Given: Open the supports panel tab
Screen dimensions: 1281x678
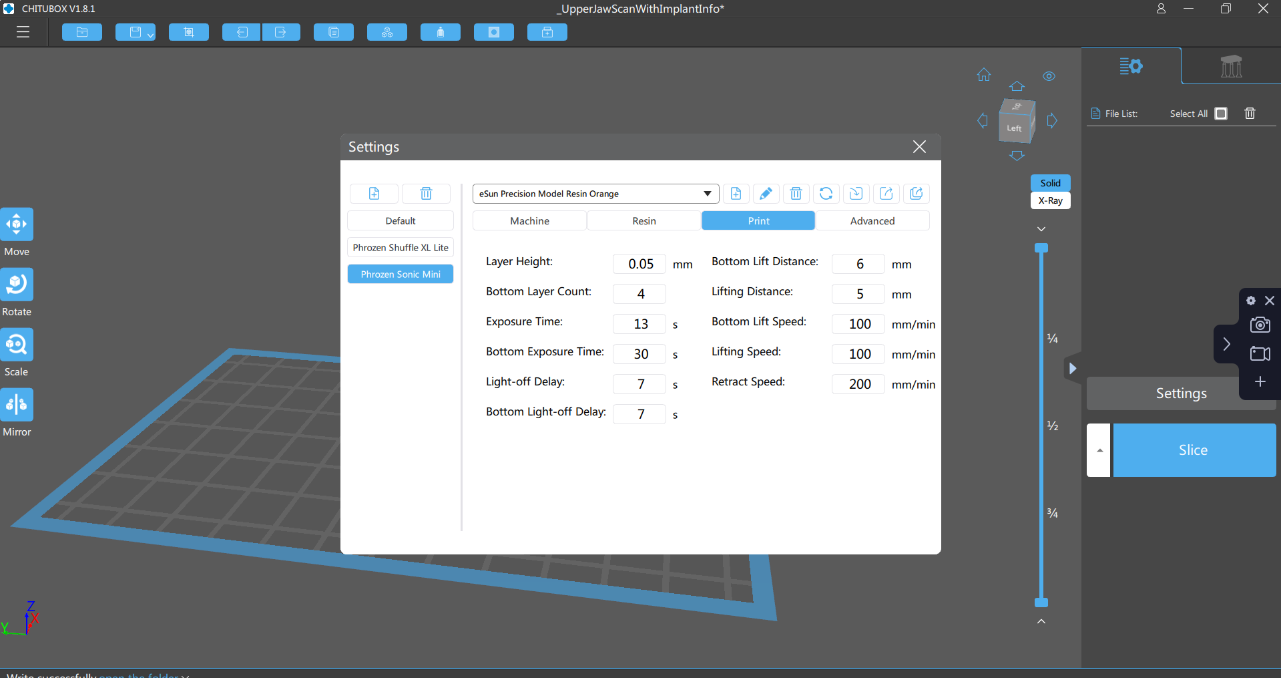Looking at the screenshot, I should [1231, 66].
